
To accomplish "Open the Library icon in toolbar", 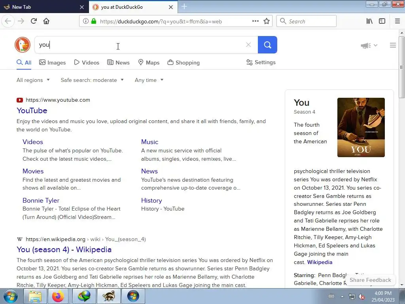I will (369, 21).
